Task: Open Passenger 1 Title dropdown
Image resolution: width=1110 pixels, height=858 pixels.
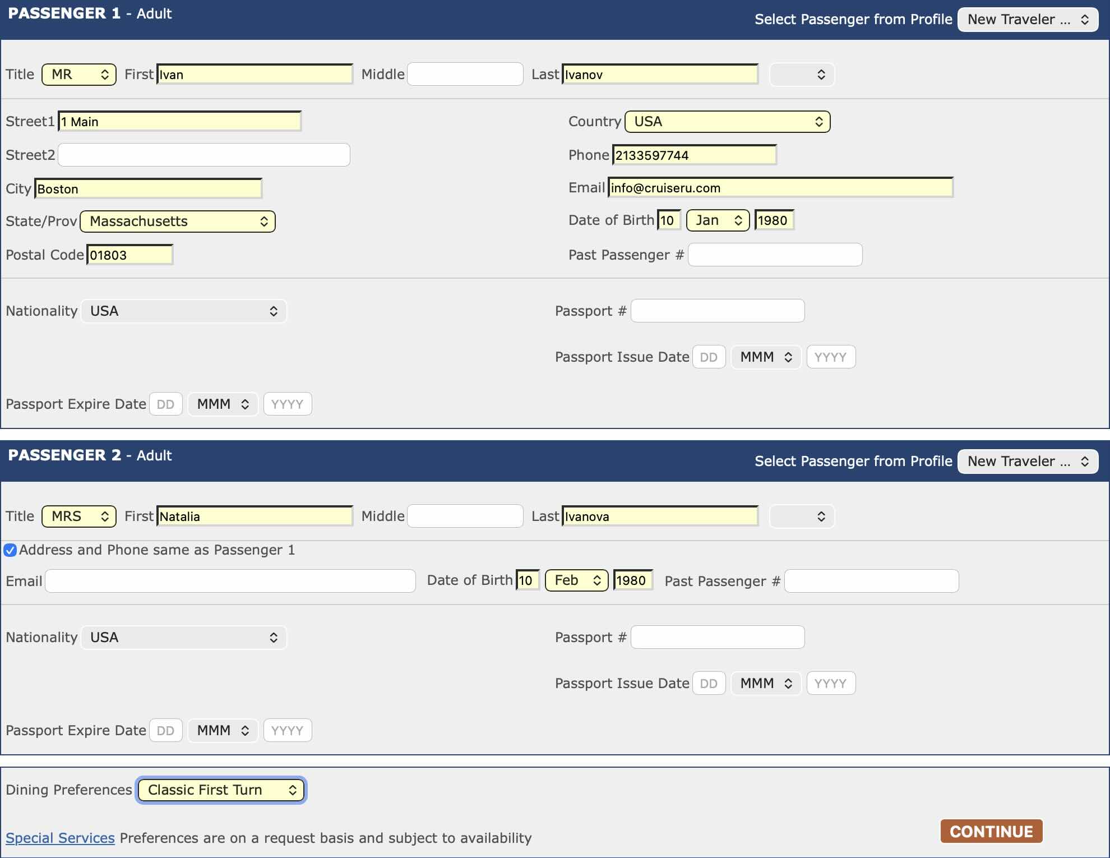Action: (x=79, y=75)
